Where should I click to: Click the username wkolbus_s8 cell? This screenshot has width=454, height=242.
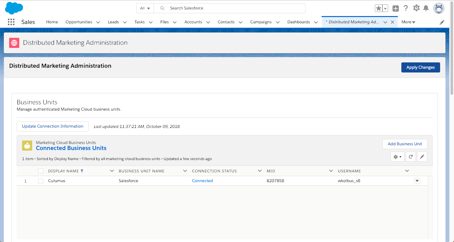pyautogui.click(x=349, y=181)
